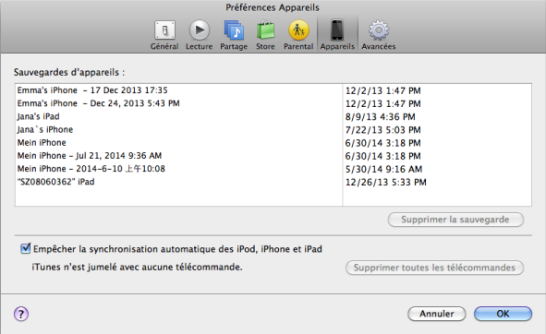
Task: Click the purple help question mark
Action: (x=21, y=315)
